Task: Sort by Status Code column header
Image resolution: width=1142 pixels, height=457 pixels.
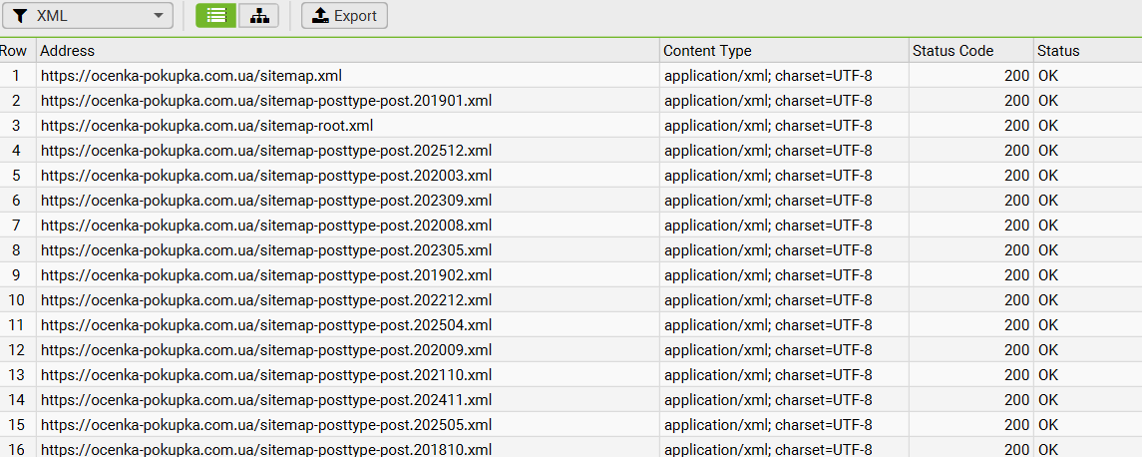Action: click(952, 51)
